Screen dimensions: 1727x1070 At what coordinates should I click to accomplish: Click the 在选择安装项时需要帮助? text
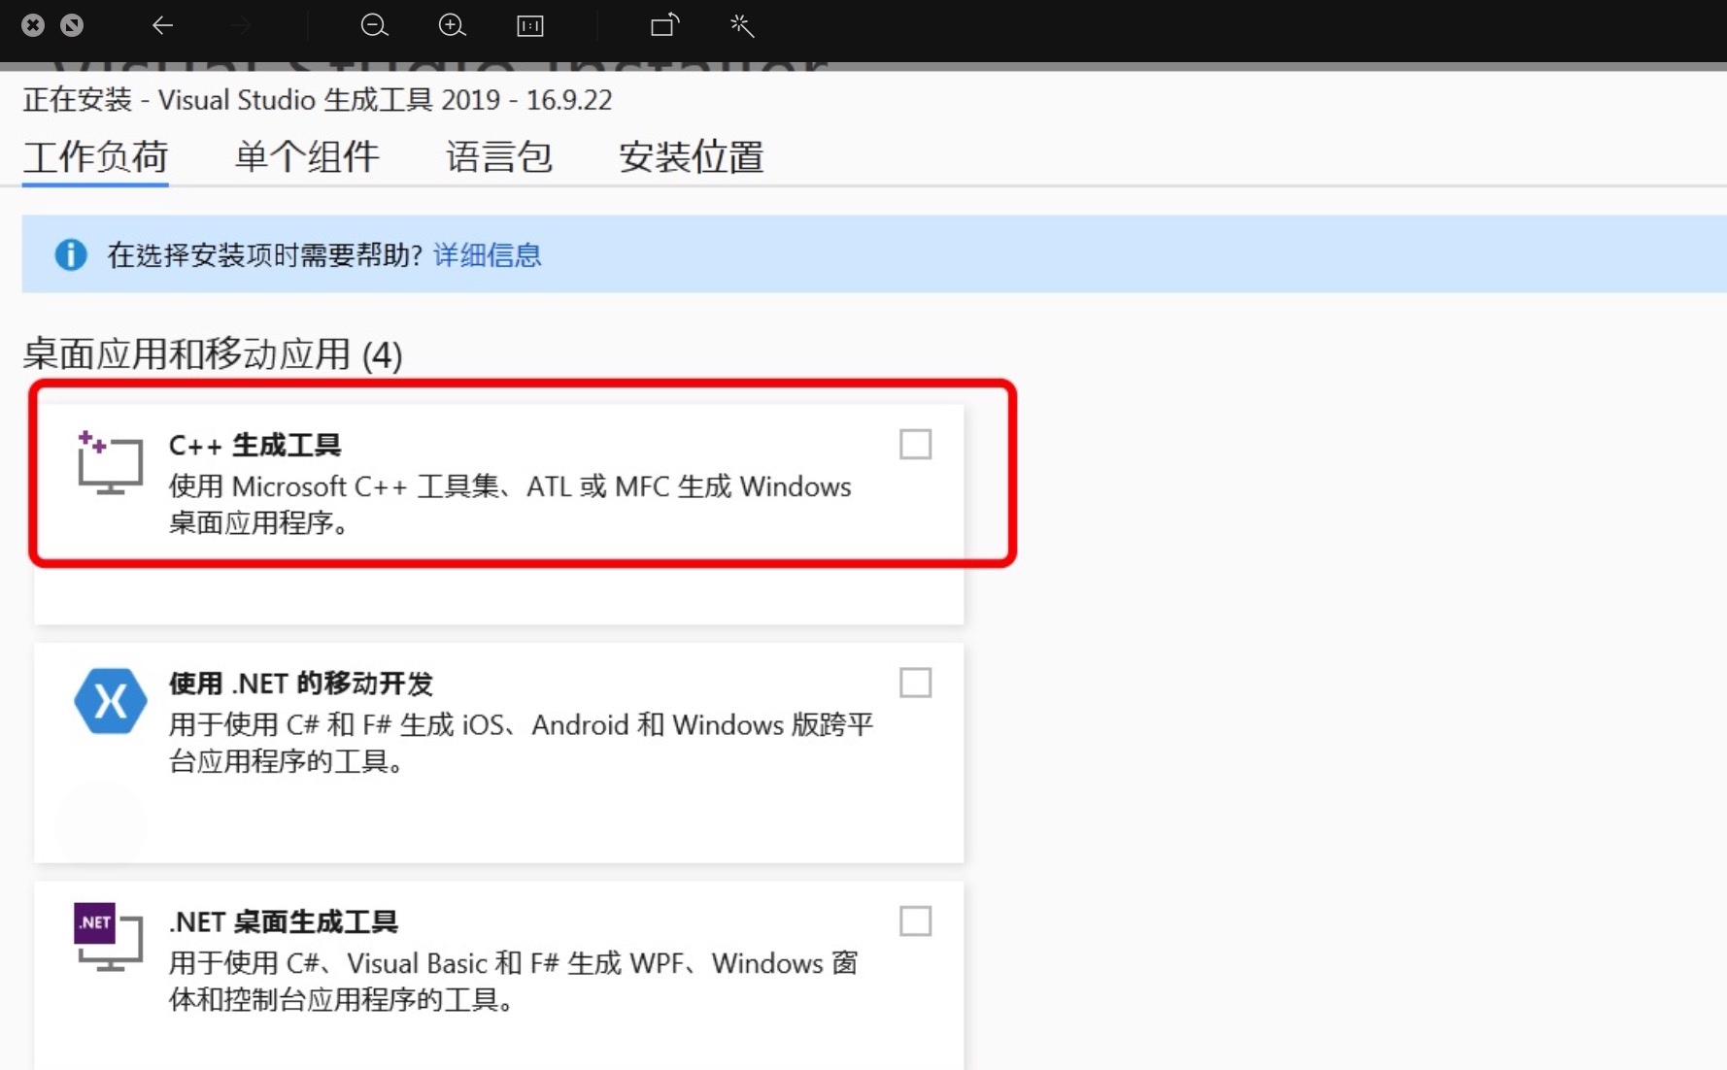click(x=264, y=255)
